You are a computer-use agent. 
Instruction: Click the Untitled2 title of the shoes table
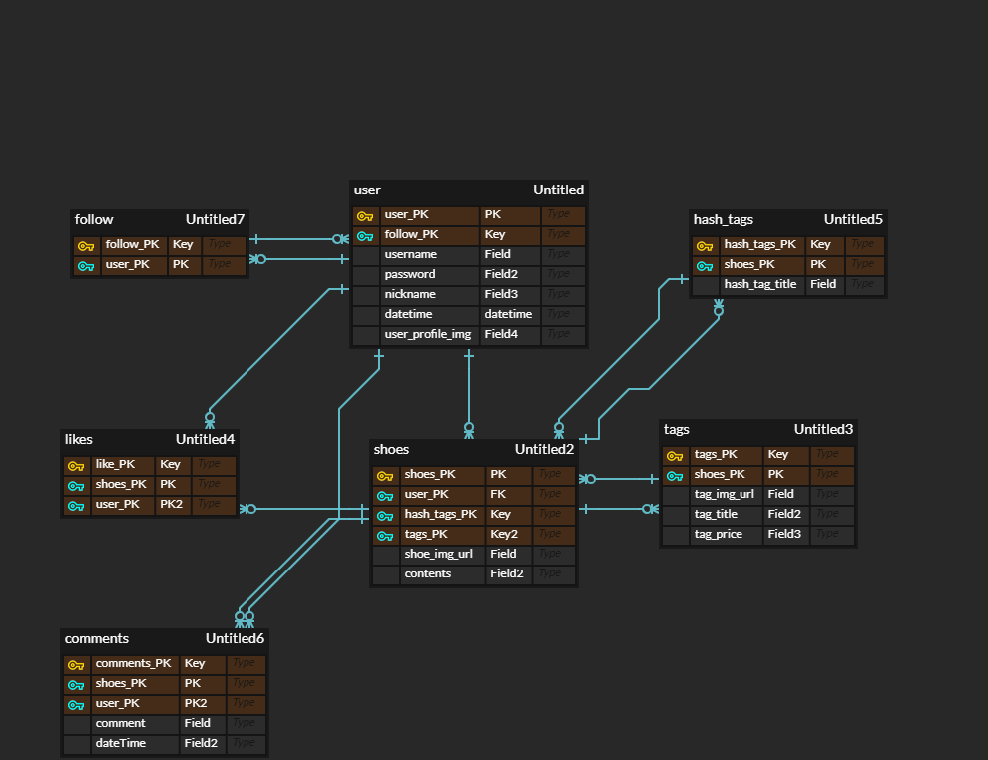(544, 450)
